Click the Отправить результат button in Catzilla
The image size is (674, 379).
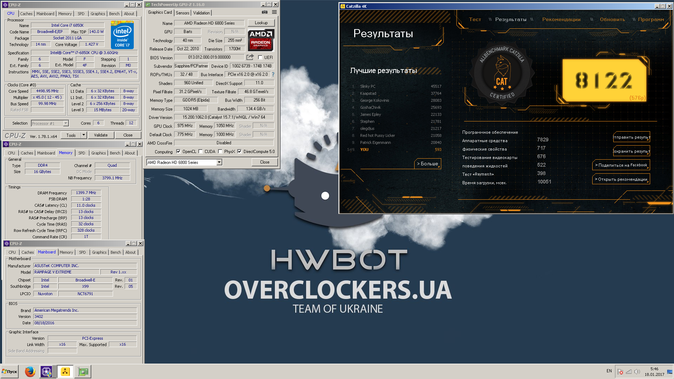tap(632, 137)
